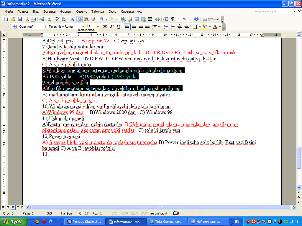Click the Print icon
The image size is (302, 226).
[x=42, y=19]
